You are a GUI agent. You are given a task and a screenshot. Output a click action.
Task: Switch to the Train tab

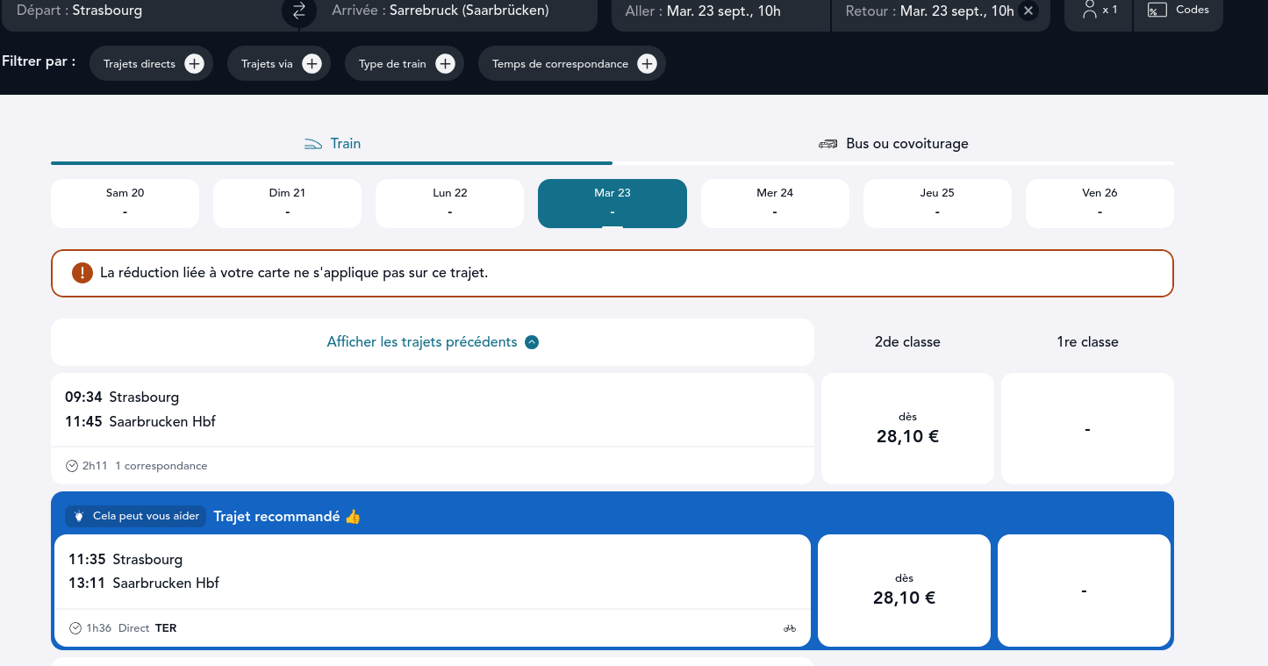point(332,144)
